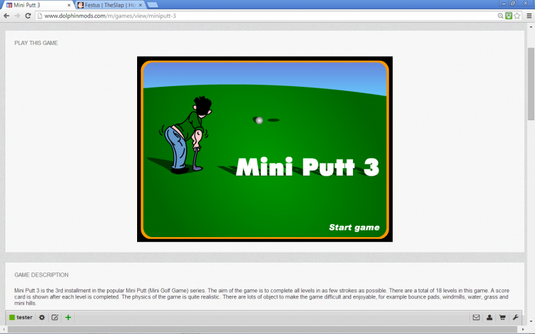Open mail envelope icon in bottom toolbar
Viewport: 535px width, 334px height.
[x=476, y=317]
